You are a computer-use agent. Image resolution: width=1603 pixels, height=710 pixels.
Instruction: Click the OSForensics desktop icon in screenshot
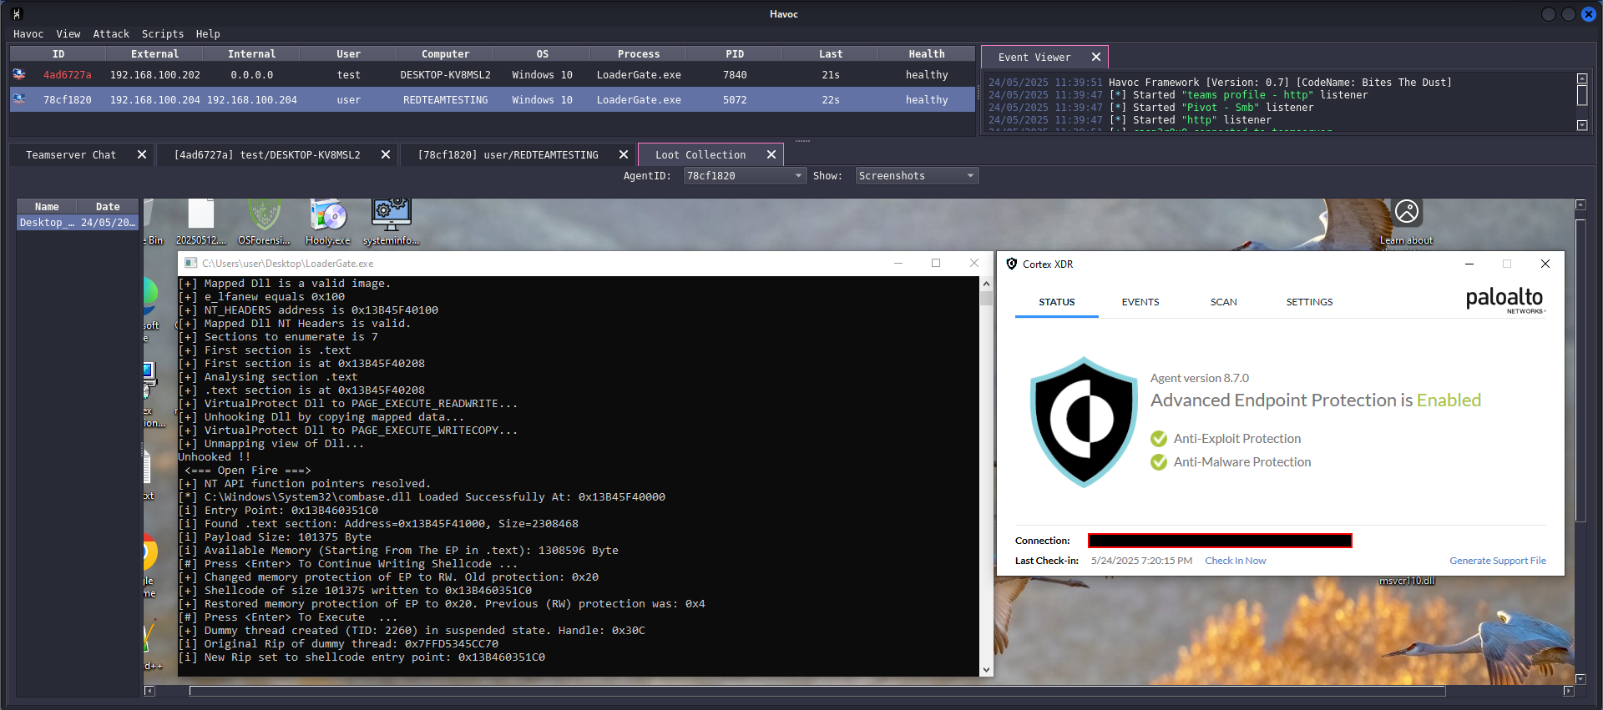point(264,222)
